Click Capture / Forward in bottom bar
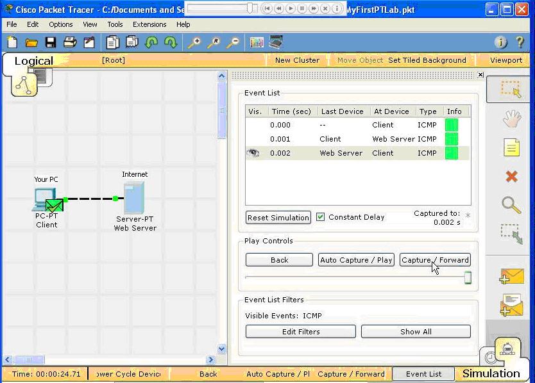This screenshot has height=383, width=535. pyautogui.click(x=351, y=374)
